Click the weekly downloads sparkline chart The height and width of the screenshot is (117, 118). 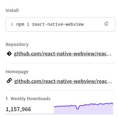(x=83, y=108)
